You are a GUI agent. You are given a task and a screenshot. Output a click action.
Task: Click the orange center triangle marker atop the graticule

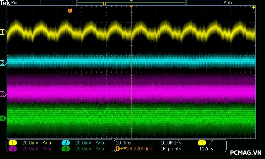pos(132,7)
